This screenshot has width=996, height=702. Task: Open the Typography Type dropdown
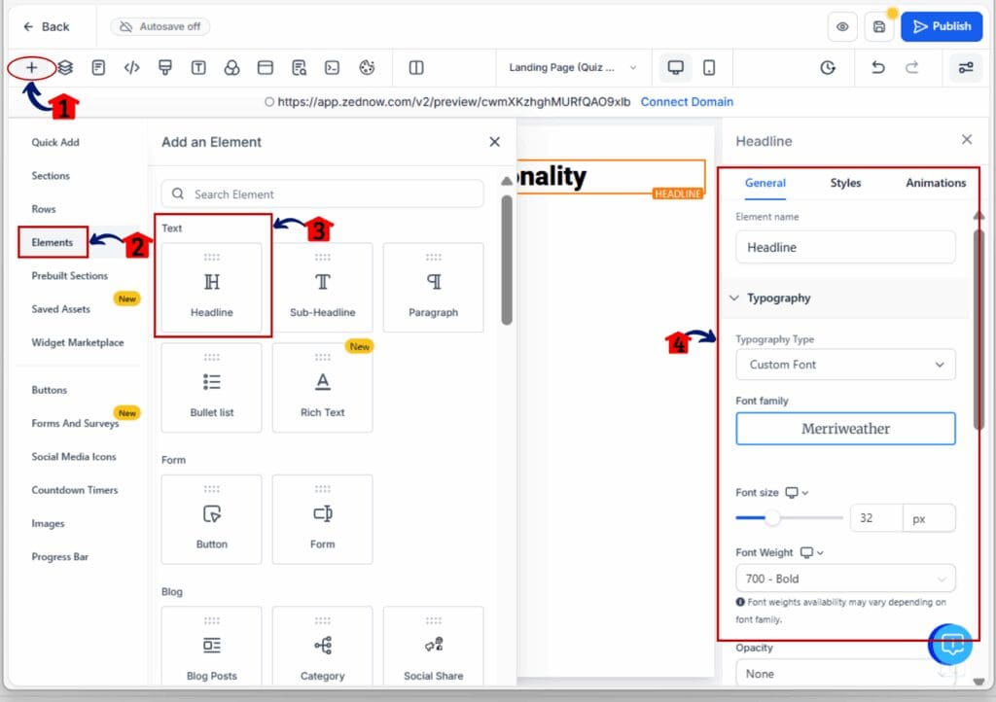pyautogui.click(x=845, y=365)
